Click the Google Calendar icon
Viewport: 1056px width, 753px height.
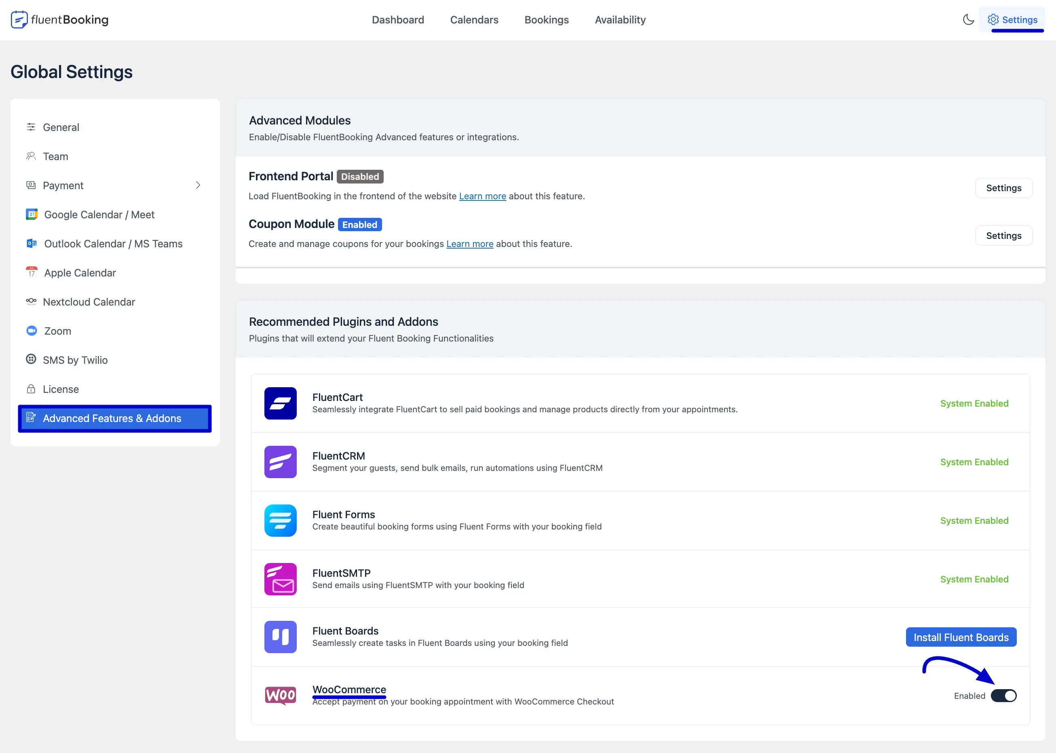32,214
